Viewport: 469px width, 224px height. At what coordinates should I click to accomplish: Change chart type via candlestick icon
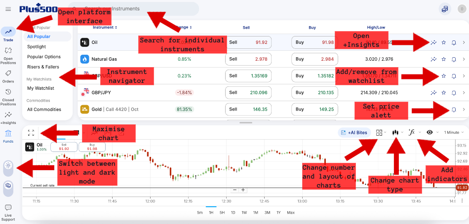pyautogui.click(x=396, y=133)
